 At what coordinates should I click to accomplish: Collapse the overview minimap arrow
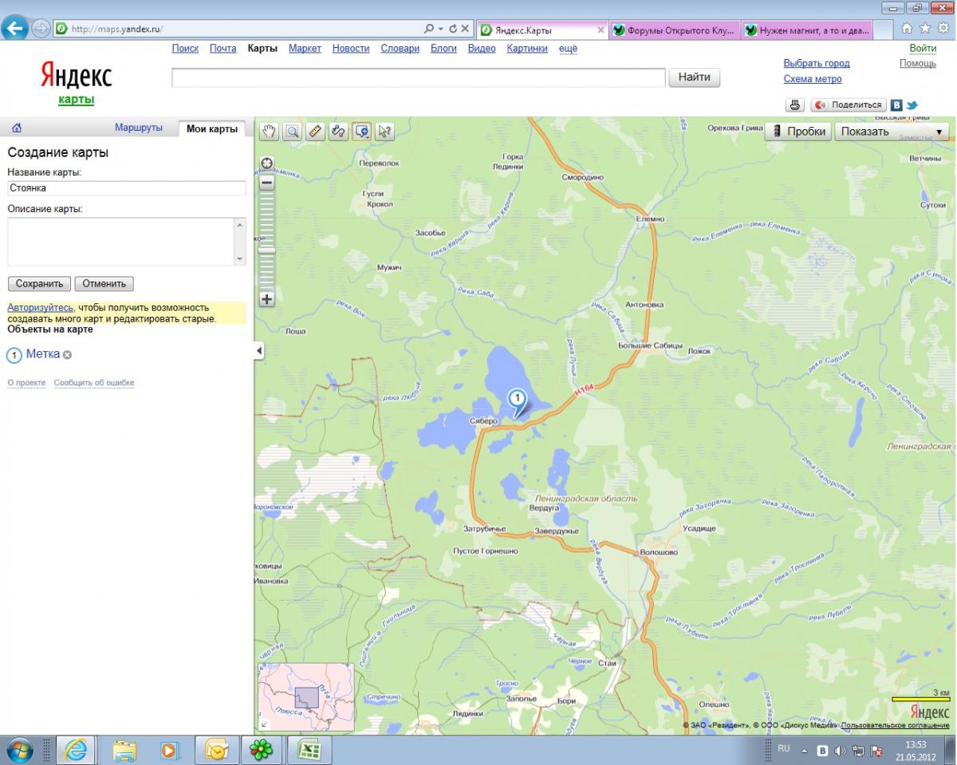pos(265,724)
